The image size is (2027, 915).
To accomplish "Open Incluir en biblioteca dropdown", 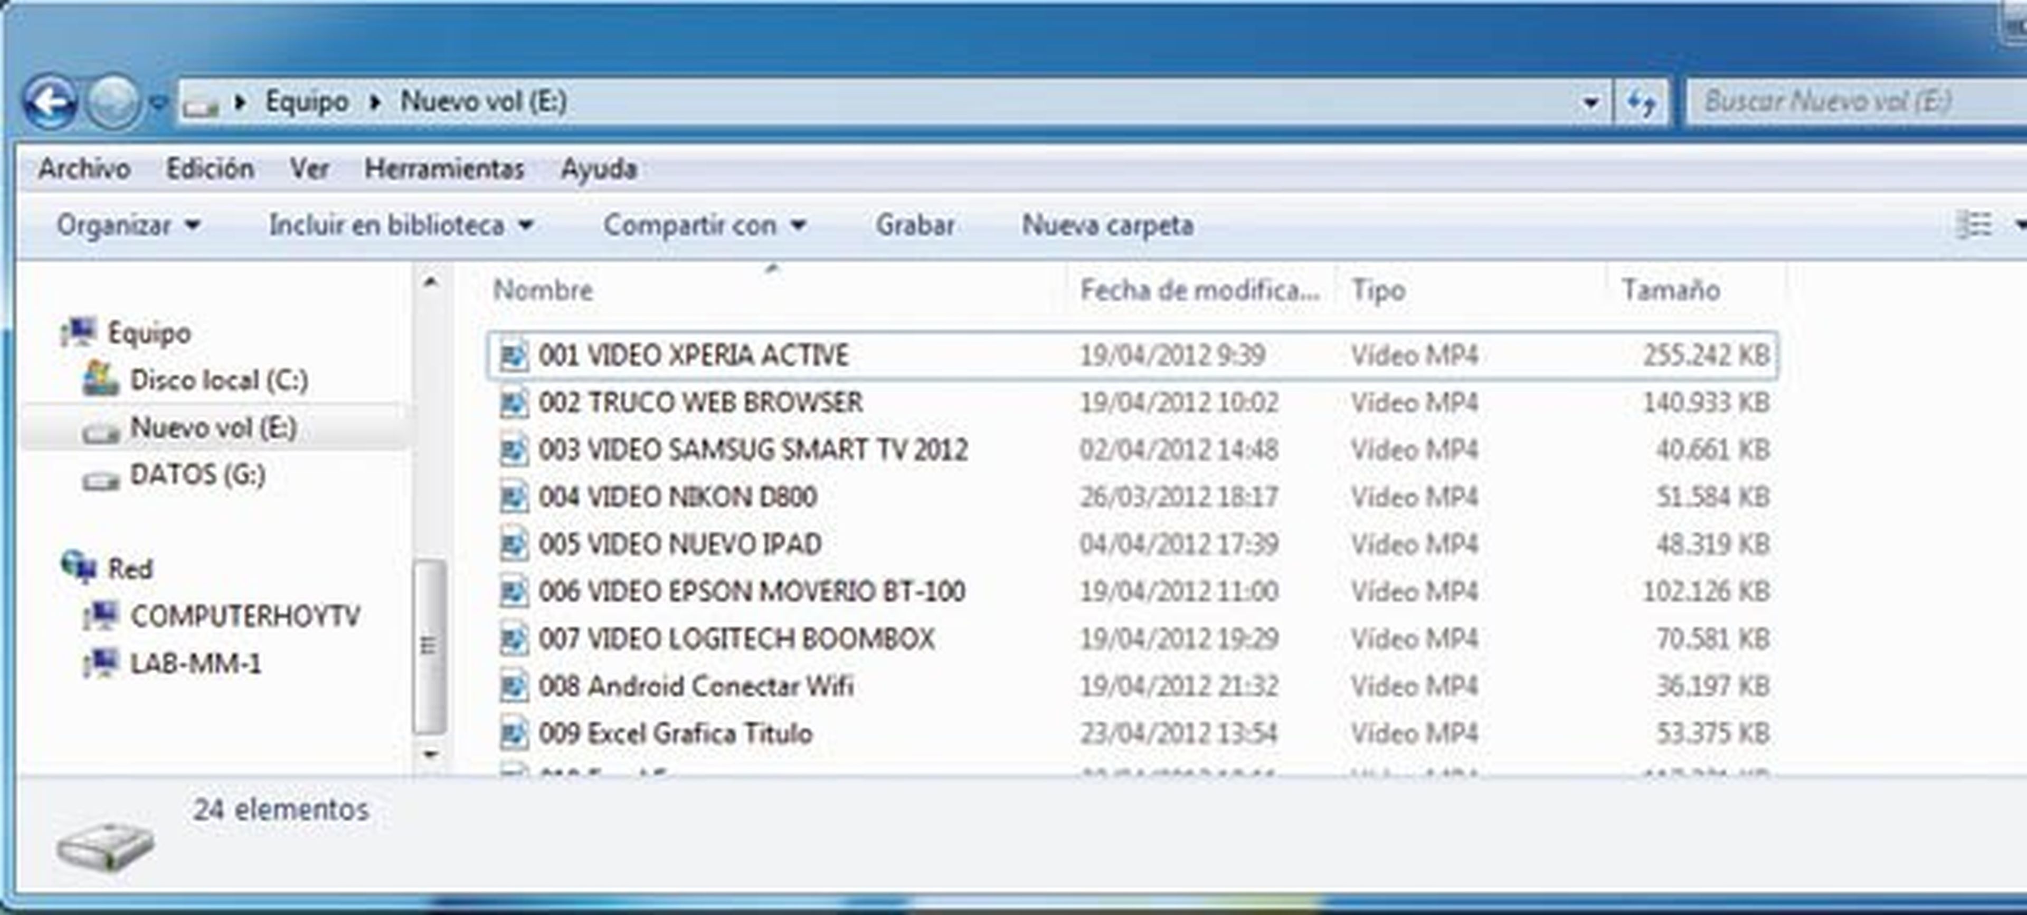I will 401,226.
